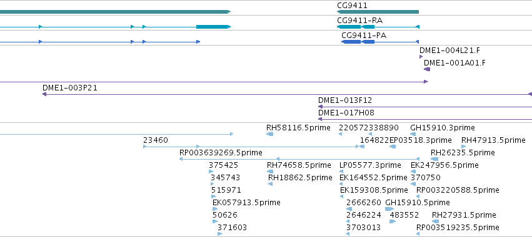Click the 23460 feature label
532x237 pixels.
click(x=156, y=140)
